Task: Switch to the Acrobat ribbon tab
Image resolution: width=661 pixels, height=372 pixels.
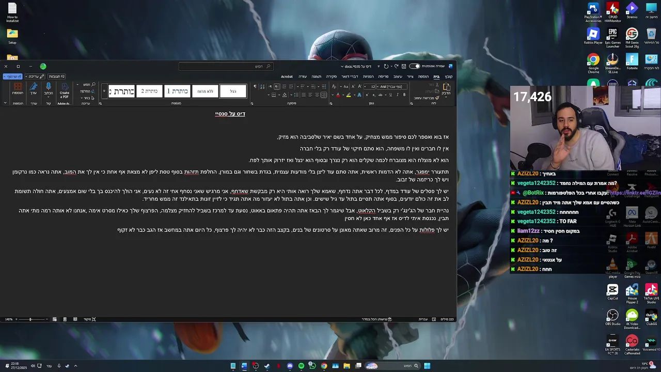Action: [x=287, y=76]
